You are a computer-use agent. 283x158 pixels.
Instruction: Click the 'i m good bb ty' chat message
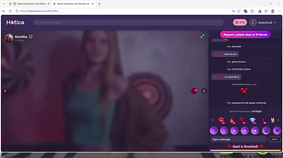click(x=232, y=77)
